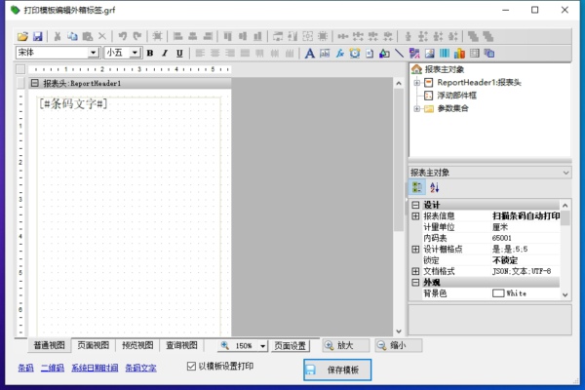Click the 放大 zoom in button
Viewport: 585px width, 390px height.
coord(346,345)
